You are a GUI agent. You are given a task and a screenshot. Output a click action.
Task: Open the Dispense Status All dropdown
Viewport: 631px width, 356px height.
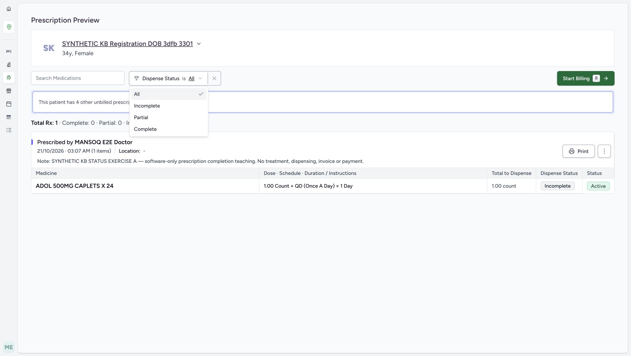195,78
